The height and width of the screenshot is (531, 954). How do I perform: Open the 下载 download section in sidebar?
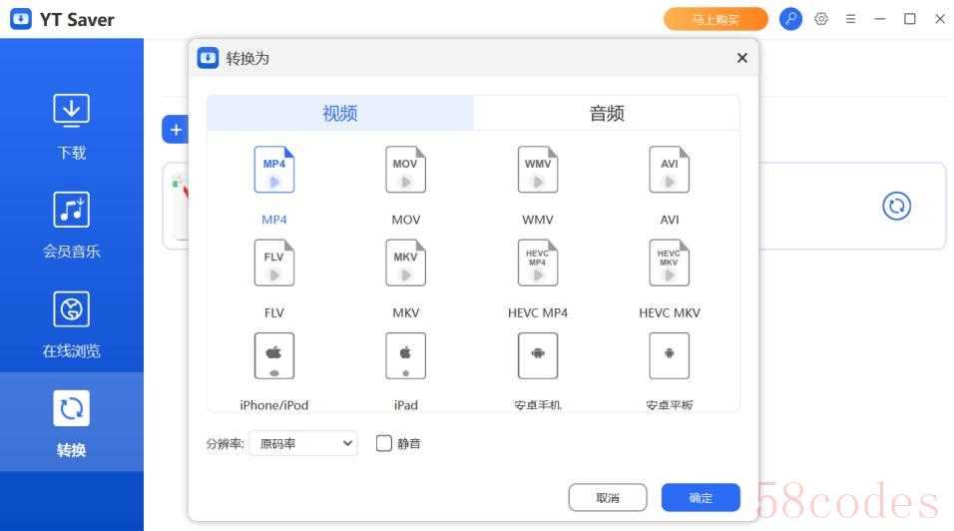coord(71,127)
